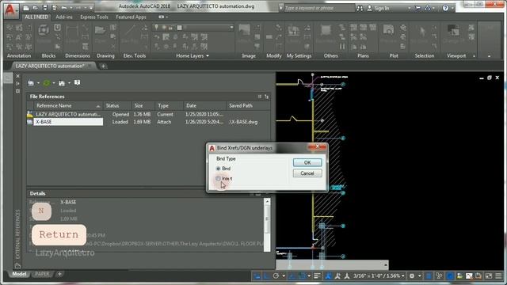Click the Save icon in quick access toolbar

[x=45, y=8]
